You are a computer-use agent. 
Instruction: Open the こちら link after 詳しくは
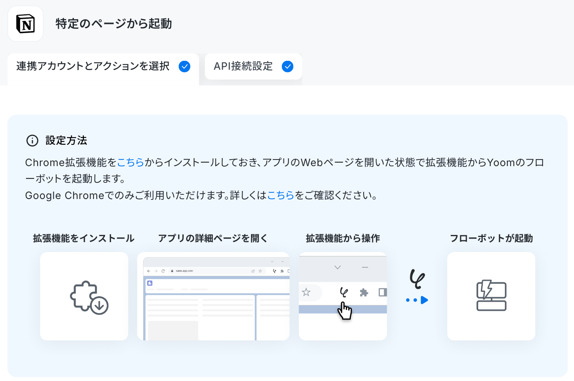tap(281, 195)
